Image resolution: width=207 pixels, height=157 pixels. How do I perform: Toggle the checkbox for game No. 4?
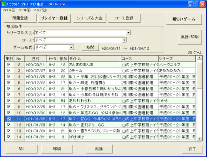(9, 76)
